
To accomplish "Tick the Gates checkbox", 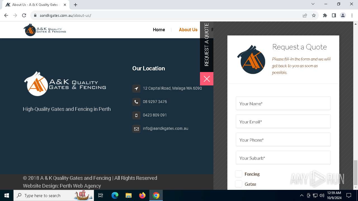I will pyautogui.click(x=239, y=184).
